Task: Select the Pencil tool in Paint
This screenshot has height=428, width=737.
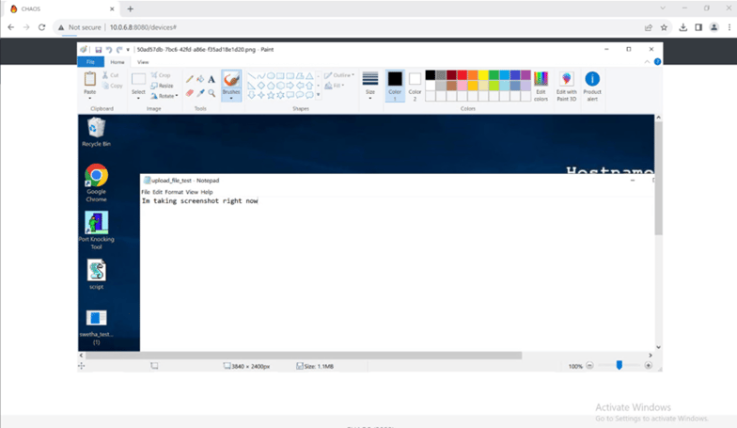Action: pos(190,80)
